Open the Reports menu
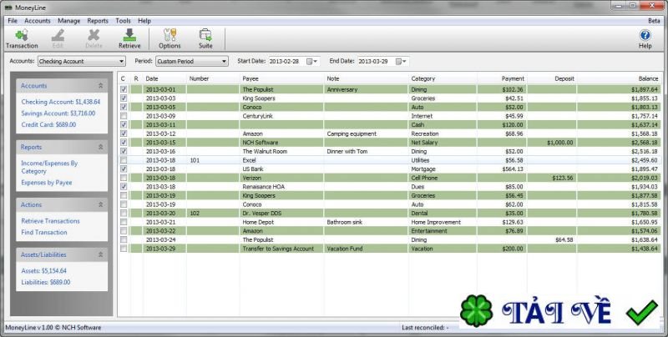 pos(98,21)
